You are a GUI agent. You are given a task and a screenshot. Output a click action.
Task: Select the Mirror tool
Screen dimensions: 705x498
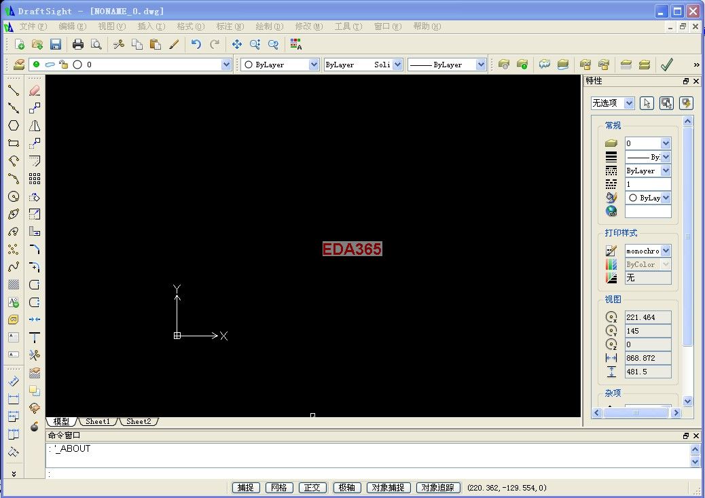35,126
